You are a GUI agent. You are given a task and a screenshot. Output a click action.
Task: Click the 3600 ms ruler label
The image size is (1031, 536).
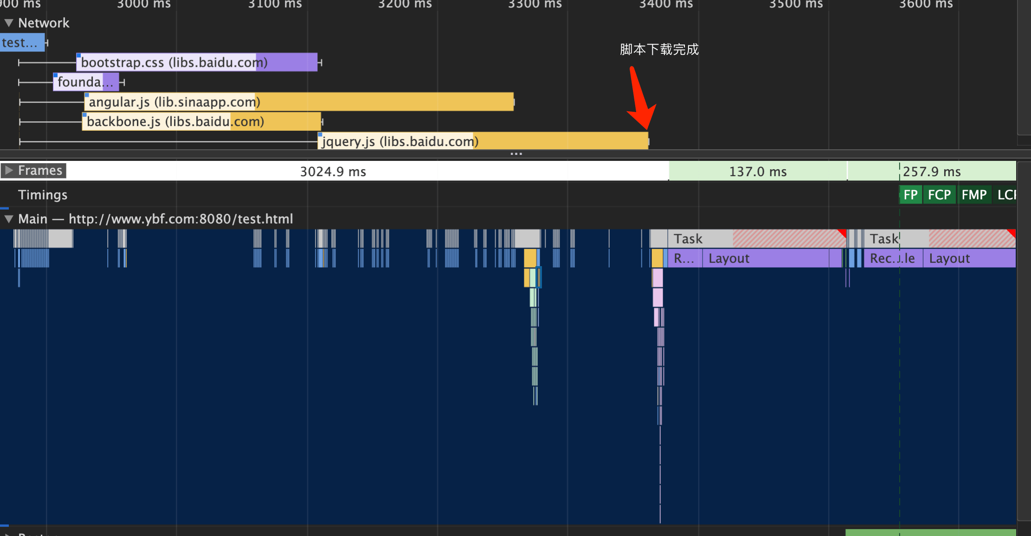click(x=926, y=4)
